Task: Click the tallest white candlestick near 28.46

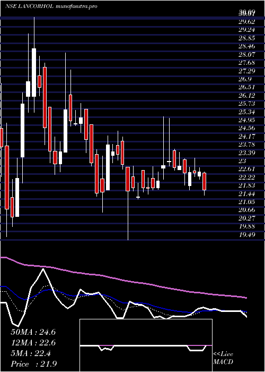Action: point(34,72)
